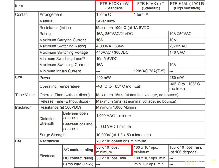Click the '10A 250VAC' value
The image size is (219, 168).
point(187,34)
